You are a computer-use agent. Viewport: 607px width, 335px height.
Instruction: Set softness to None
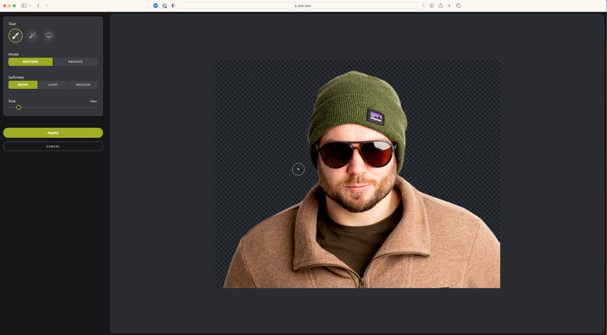(23, 85)
